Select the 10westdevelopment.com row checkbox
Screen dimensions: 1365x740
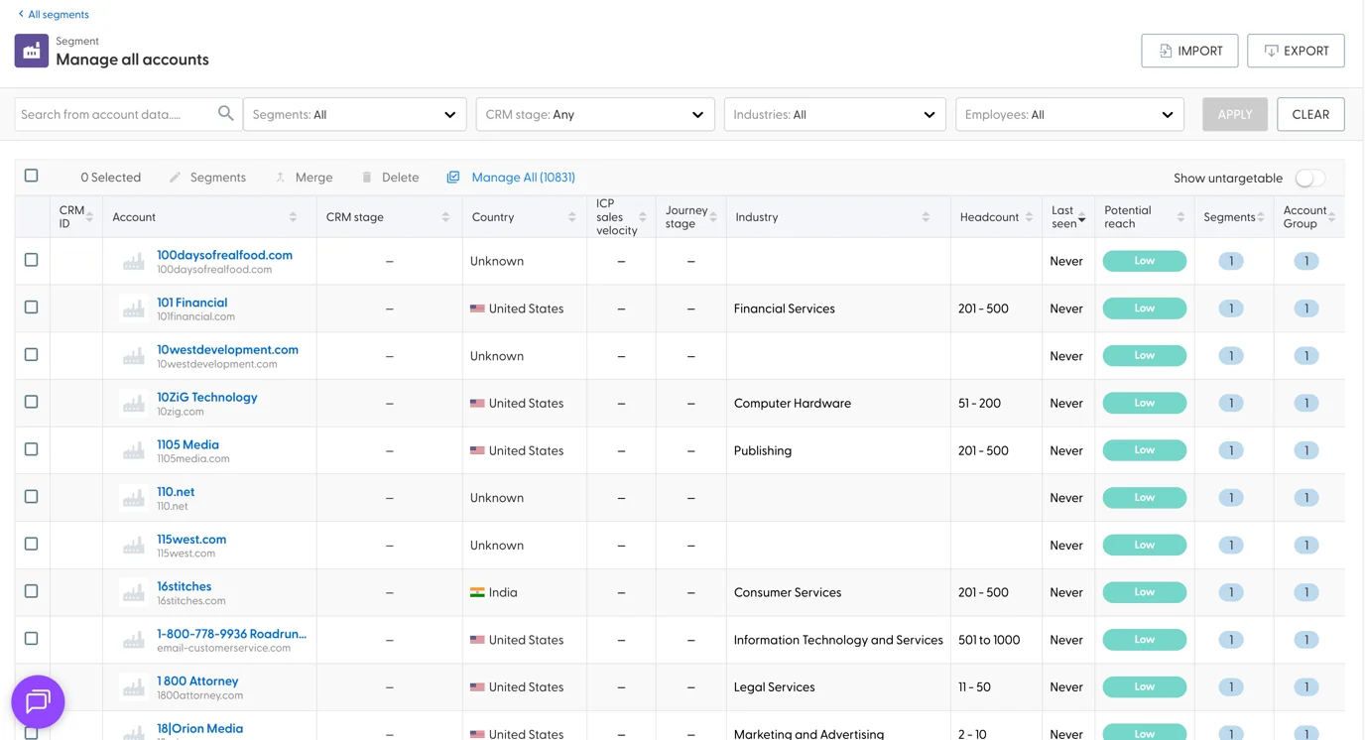(32, 354)
